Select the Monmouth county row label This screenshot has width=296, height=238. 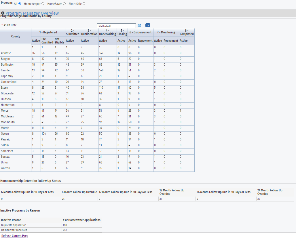click(8, 122)
